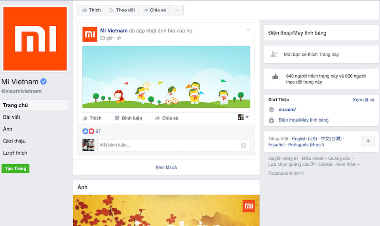The width and height of the screenshot is (380, 226).
Task: Switch language to English (US)
Action: point(304,139)
